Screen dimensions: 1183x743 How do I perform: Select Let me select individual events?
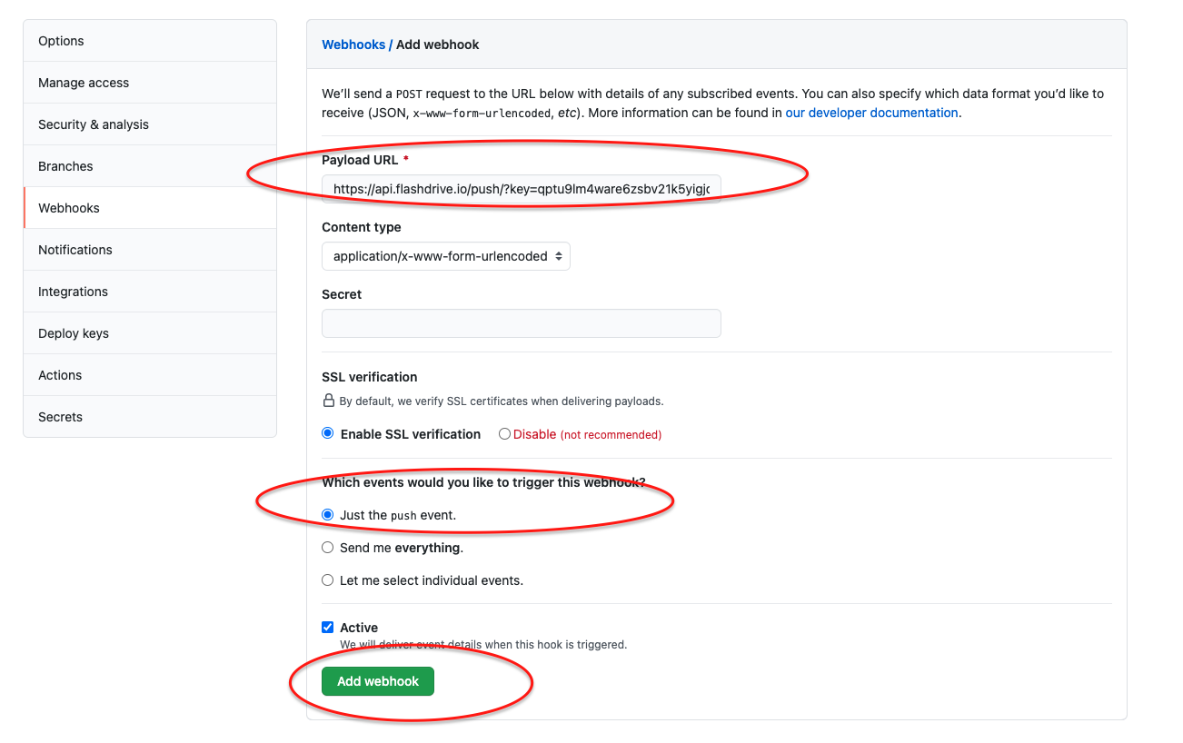(x=327, y=580)
